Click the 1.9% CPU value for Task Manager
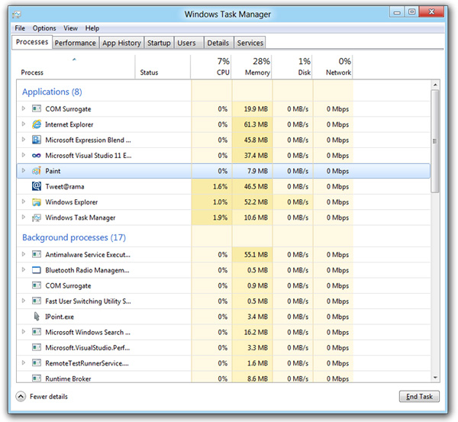This screenshot has width=458, height=422. (x=221, y=217)
